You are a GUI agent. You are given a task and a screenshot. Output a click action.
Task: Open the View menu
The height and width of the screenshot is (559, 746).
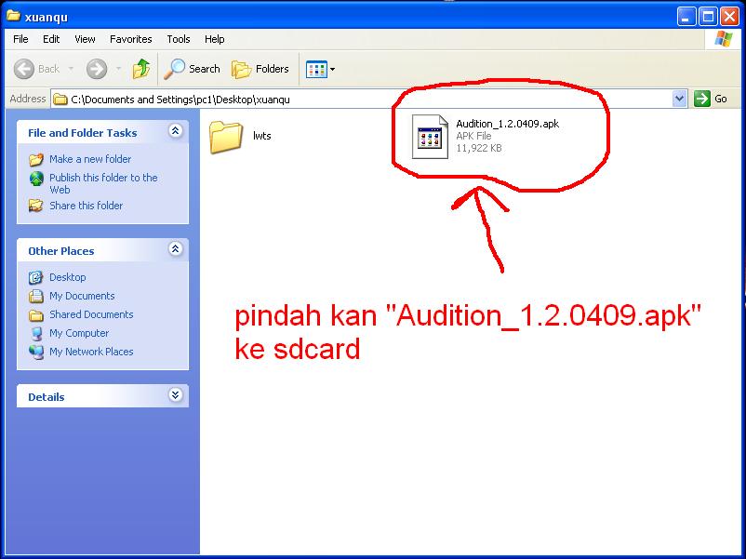(85, 39)
